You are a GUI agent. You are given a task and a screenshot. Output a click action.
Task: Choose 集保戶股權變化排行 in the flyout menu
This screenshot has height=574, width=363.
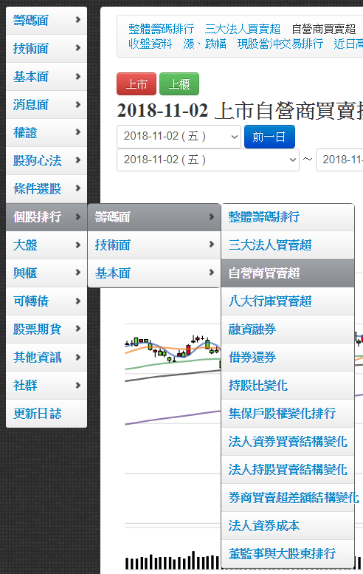(288, 414)
